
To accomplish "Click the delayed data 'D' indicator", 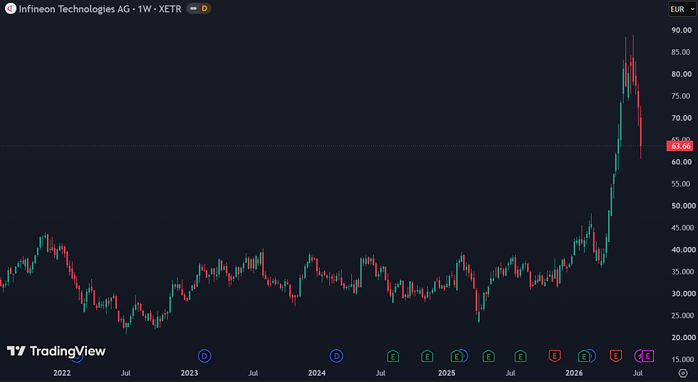I will [204, 9].
